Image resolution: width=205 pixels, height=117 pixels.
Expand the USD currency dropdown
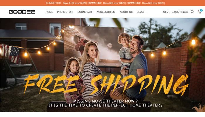coord(167,12)
